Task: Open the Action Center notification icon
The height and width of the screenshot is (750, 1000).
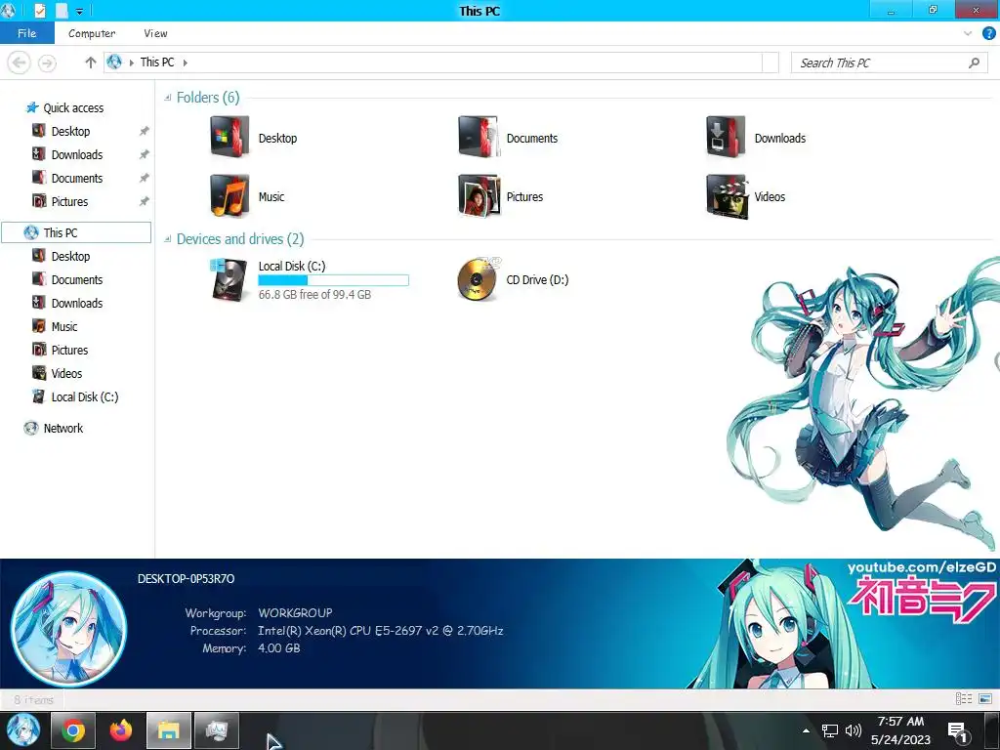Action: coord(957,731)
